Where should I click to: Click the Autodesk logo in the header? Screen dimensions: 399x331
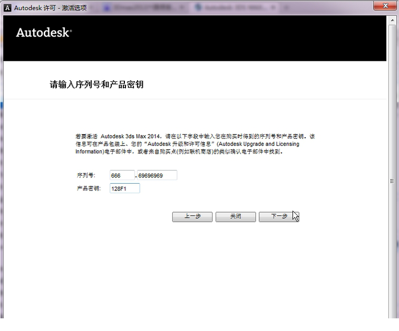44,33
